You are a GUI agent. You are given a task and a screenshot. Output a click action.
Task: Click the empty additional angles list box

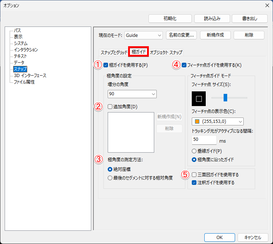[131, 132]
